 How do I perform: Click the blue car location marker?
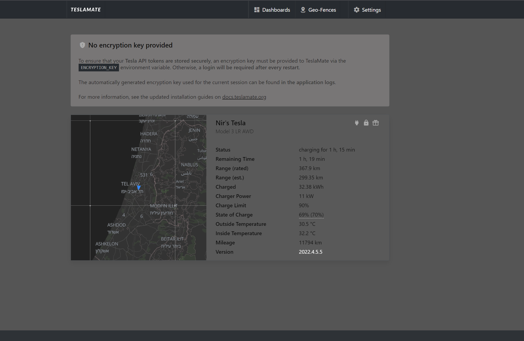click(x=139, y=188)
